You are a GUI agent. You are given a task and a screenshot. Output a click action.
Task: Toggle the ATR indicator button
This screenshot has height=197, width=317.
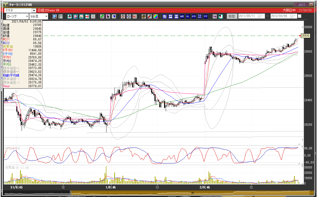pyautogui.click(x=194, y=16)
